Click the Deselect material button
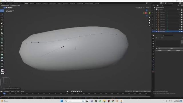Image resolution: width=183 pixels, height=103 pixels. (178, 50)
